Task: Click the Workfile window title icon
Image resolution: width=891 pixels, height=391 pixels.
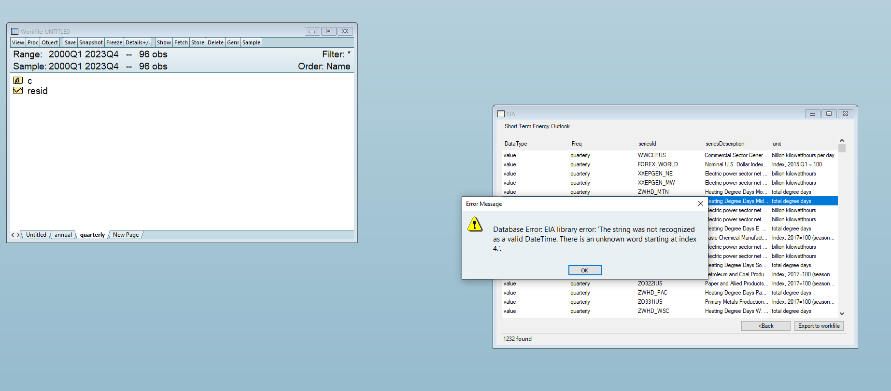Action: (14, 31)
